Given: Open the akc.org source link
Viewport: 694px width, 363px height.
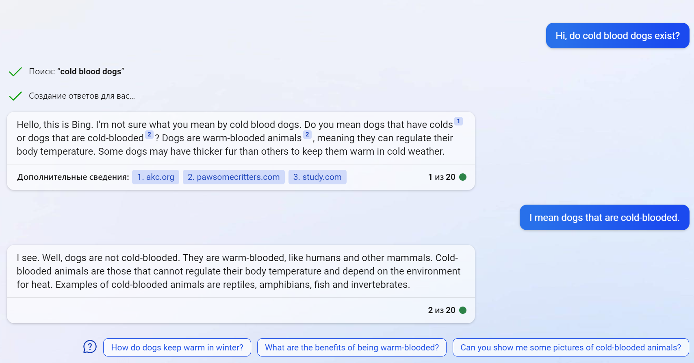Looking at the screenshot, I should pos(156,177).
